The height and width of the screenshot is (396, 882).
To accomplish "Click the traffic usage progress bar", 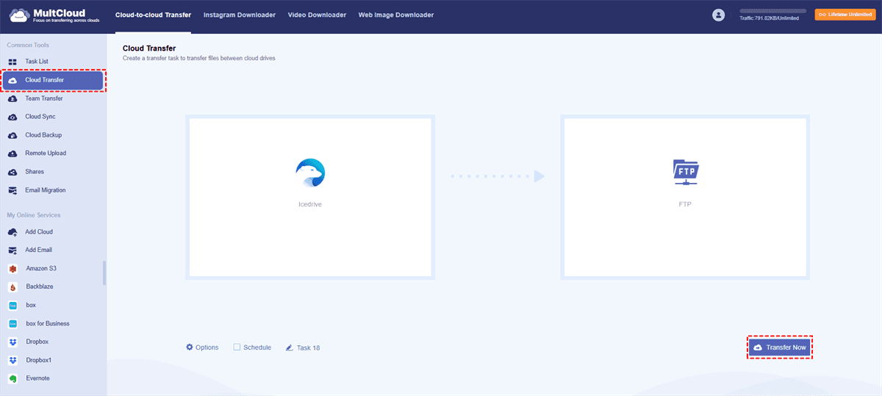I will [x=772, y=11].
